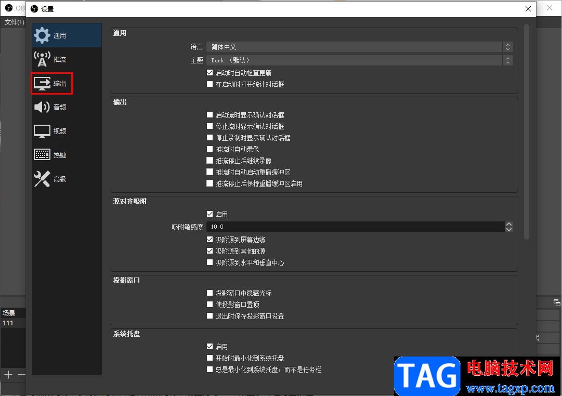Image resolution: width=562 pixels, height=396 pixels.
Task: Click the settings panel vertical scrollbar
Action: click(x=527, y=131)
